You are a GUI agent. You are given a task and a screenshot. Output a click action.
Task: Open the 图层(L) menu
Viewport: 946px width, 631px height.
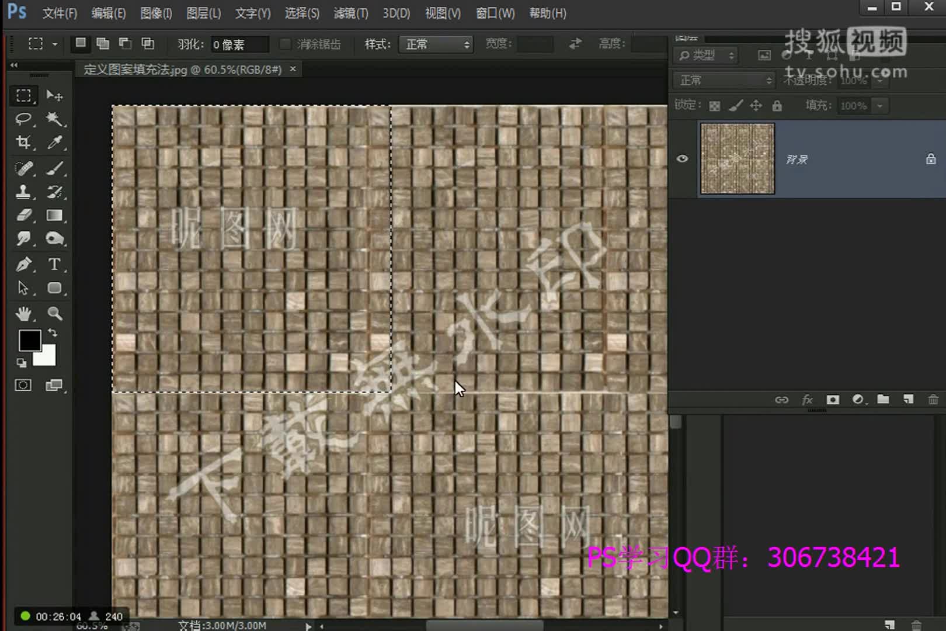pyautogui.click(x=204, y=13)
